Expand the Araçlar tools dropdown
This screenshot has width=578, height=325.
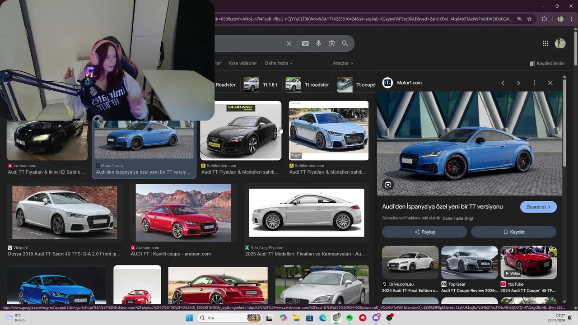pos(343,63)
